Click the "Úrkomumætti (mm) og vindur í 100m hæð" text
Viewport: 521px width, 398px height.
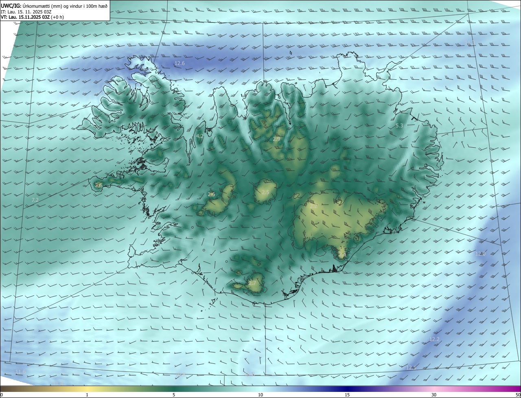[x=65, y=6]
